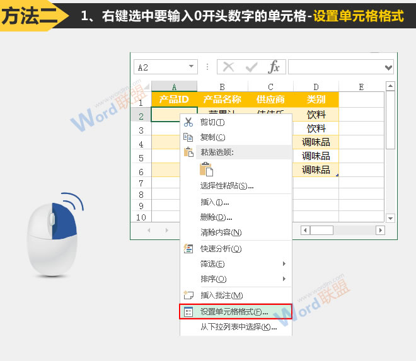This screenshot has height=361, width=416.
Task: Click the Select All corner triangle
Action: 146,86
